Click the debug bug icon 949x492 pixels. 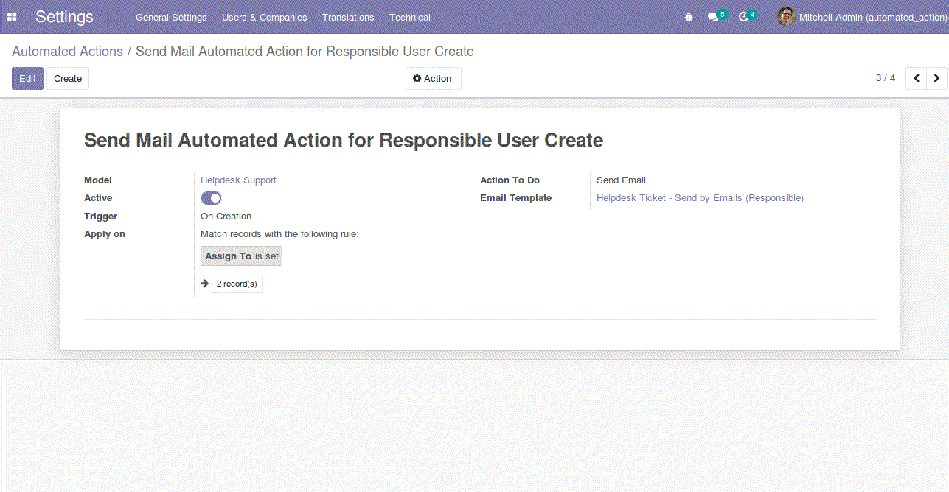(689, 17)
